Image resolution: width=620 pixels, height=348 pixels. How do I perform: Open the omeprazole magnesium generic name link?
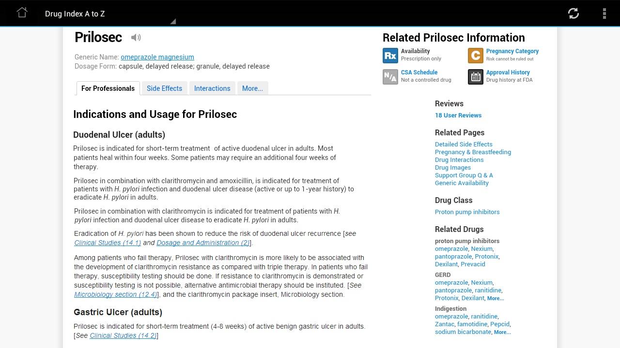coord(157,57)
